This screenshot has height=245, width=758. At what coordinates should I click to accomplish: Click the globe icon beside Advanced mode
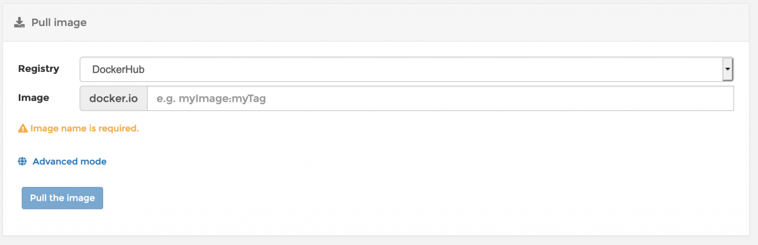[22, 161]
